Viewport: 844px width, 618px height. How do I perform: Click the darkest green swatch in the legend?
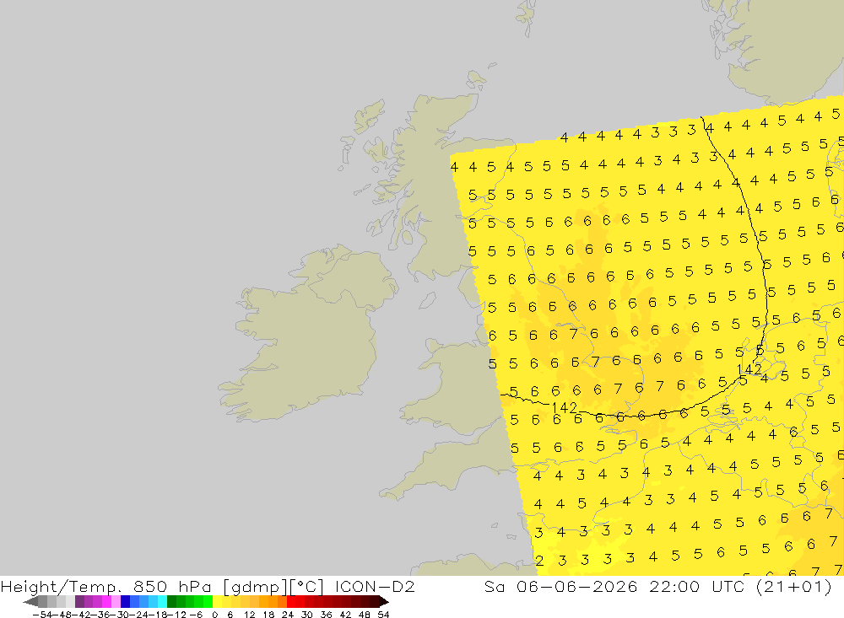point(171,602)
